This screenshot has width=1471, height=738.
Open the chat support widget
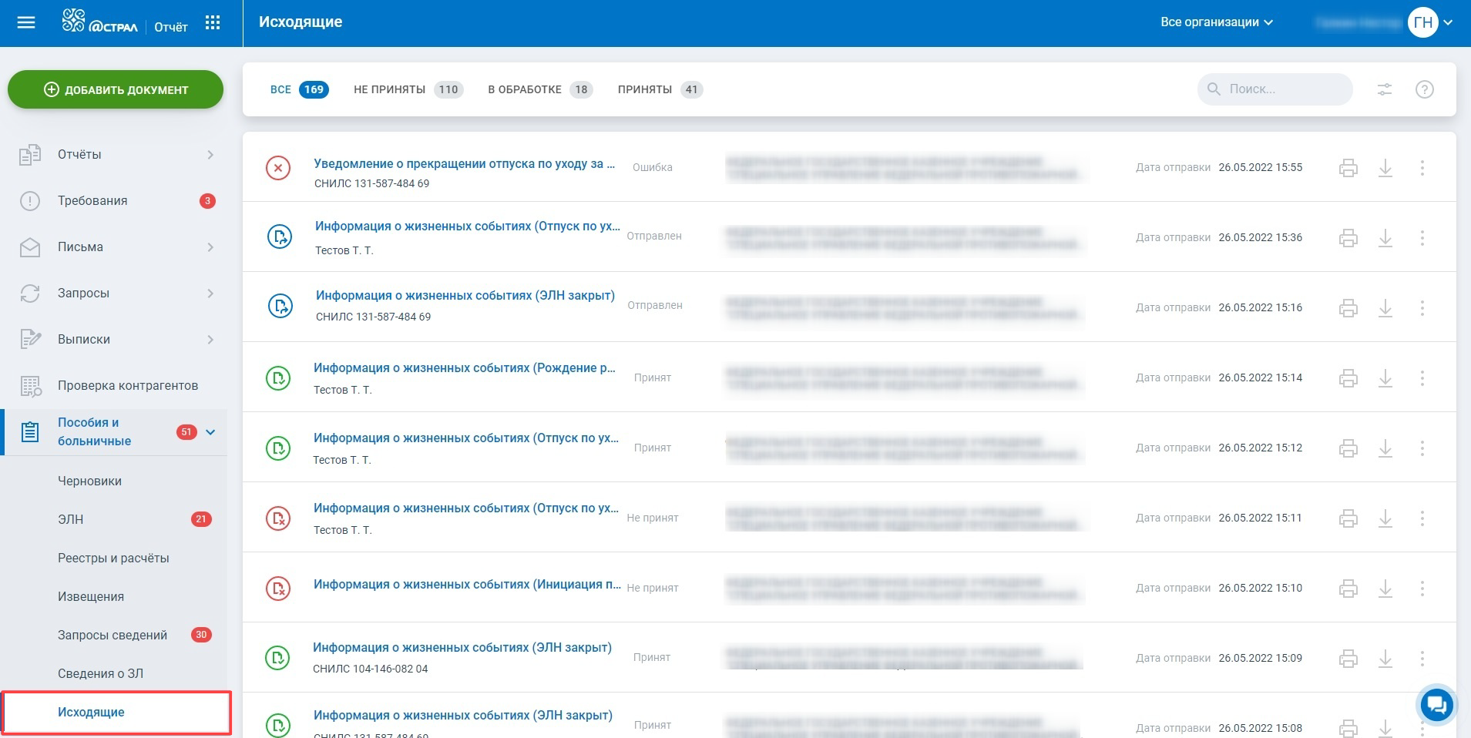pos(1436,704)
